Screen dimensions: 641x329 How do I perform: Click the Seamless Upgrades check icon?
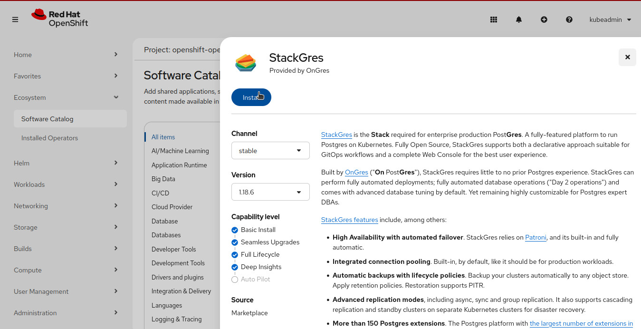[235, 242]
